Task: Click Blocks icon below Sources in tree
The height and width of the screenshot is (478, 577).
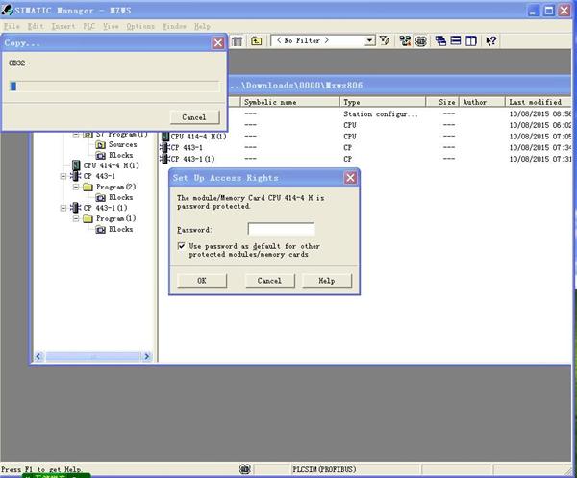Action: [100, 156]
